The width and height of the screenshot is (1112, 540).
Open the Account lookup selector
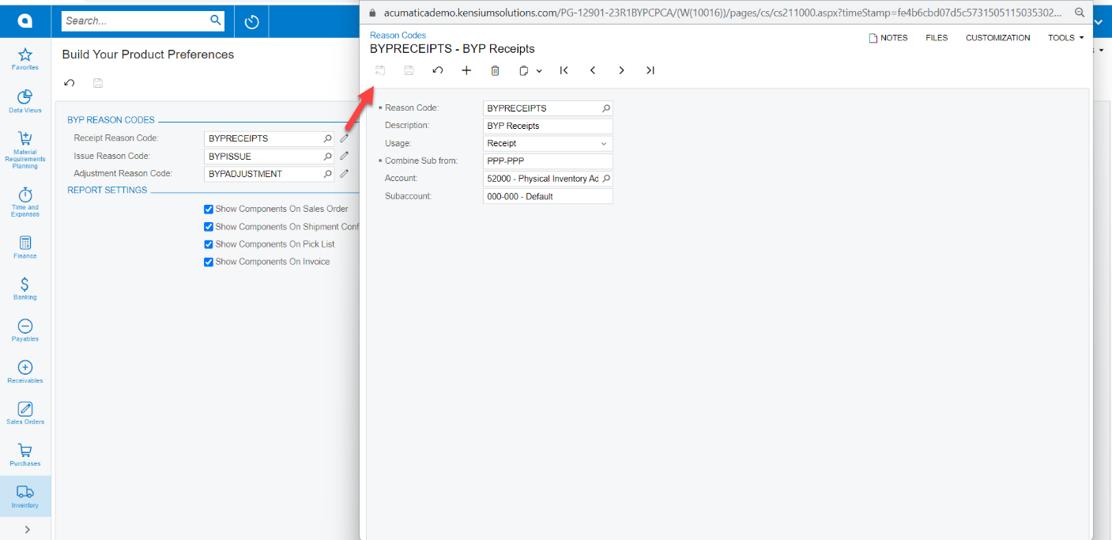point(606,179)
